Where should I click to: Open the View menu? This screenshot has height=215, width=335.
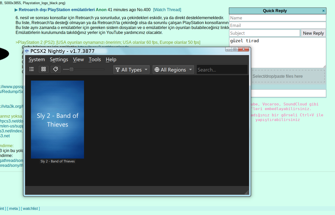78,60
